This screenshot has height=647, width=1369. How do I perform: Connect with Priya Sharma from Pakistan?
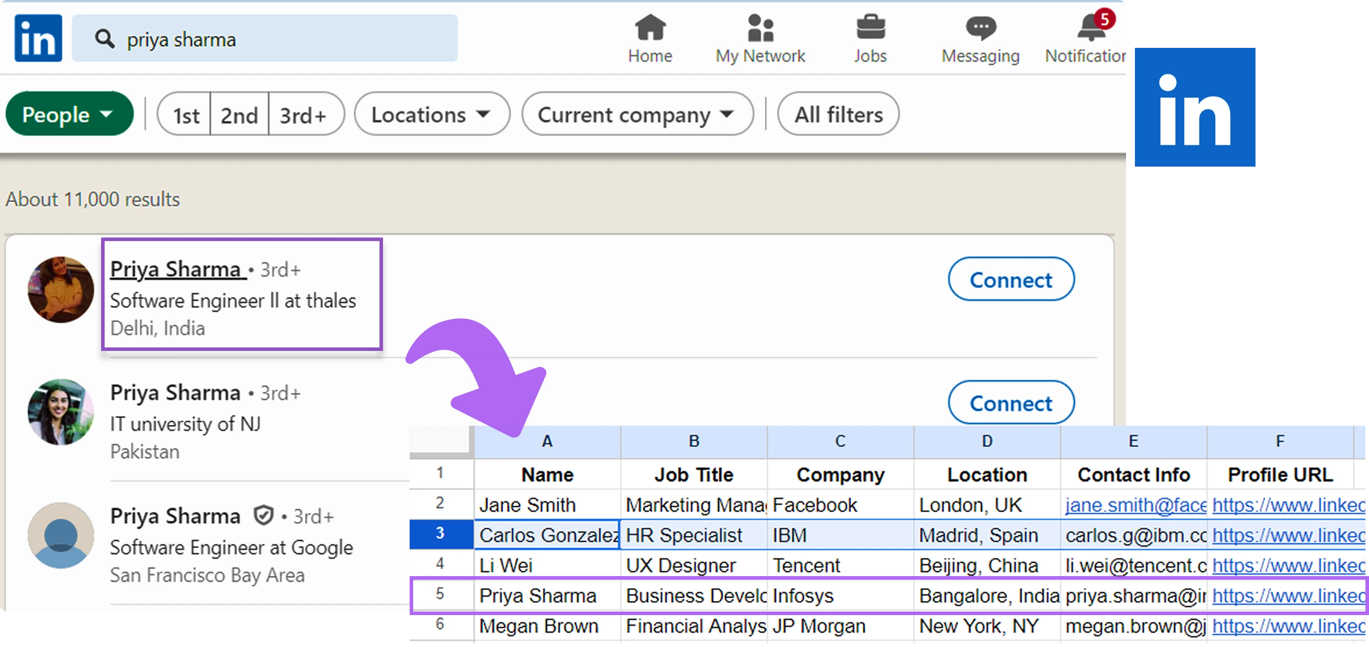(1011, 403)
